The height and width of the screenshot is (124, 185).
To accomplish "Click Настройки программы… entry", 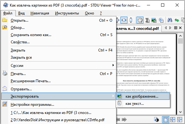I will [x=32, y=105].
